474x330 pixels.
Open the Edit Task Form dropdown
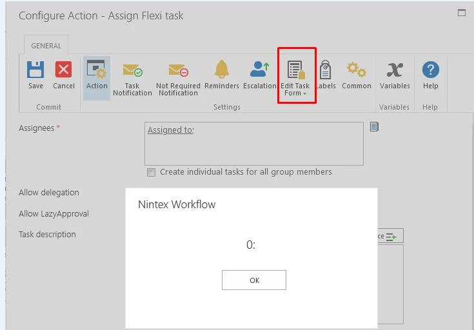pyautogui.click(x=295, y=78)
